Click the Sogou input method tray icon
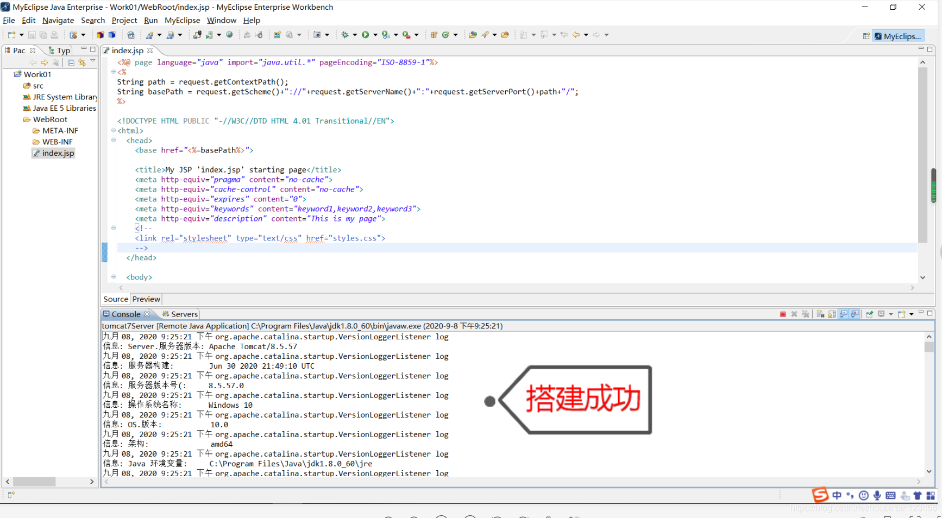 tap(820, 495)
